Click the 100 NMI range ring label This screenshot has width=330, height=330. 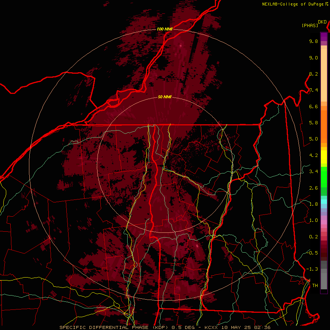(165, 29)
